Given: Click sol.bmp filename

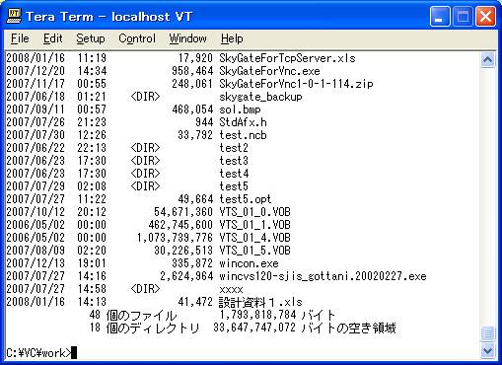Looking at the screenshot, I should (240, 109).
